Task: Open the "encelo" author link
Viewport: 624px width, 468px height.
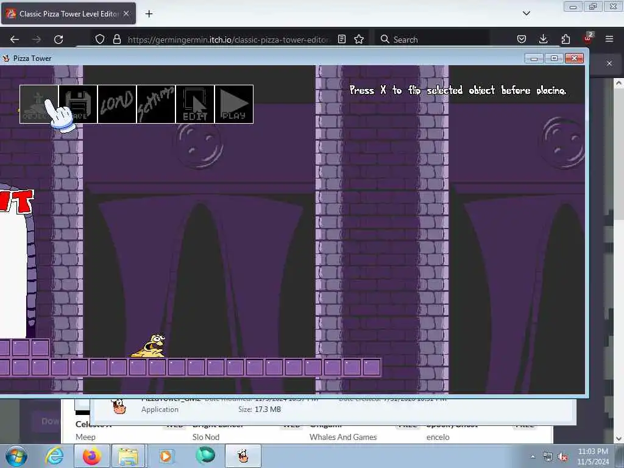Action: coord(438,437)
